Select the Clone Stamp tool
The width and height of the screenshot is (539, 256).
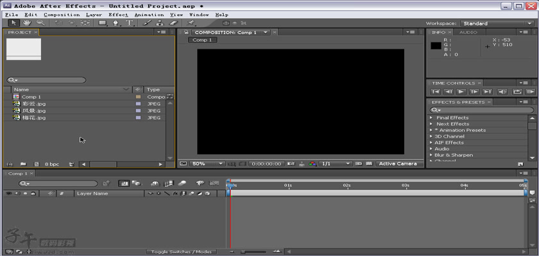coord(160,23)
